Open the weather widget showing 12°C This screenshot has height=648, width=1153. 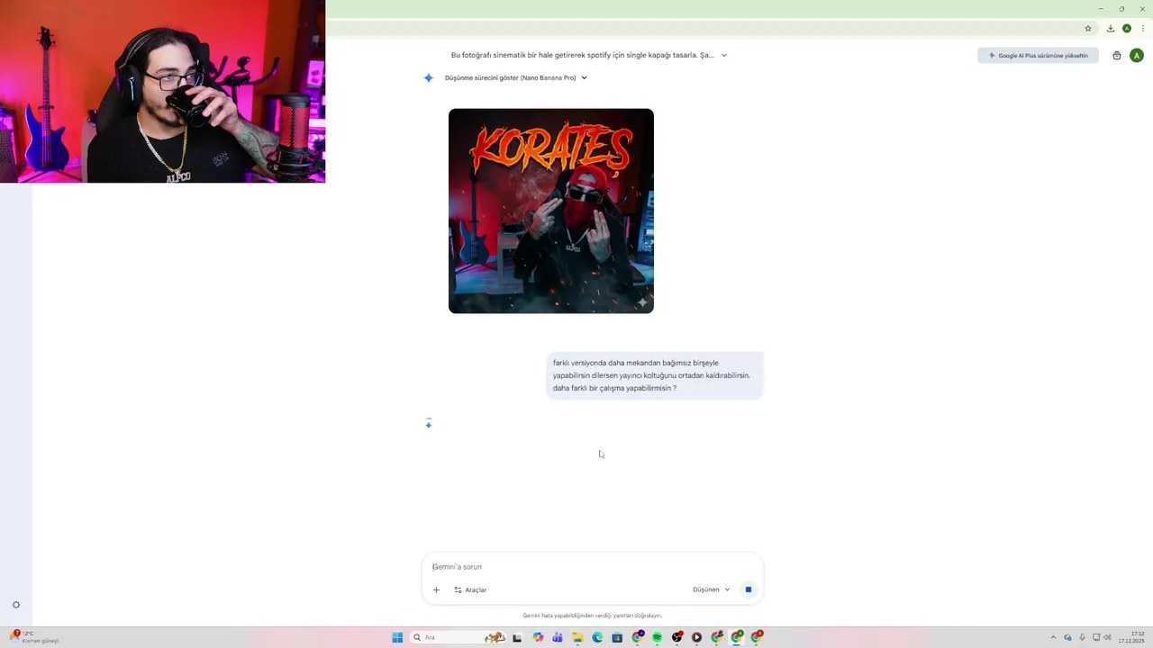tap(33, 637)
